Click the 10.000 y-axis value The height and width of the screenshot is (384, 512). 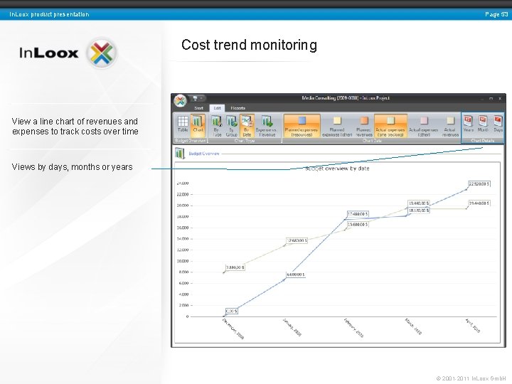[183, 261]
